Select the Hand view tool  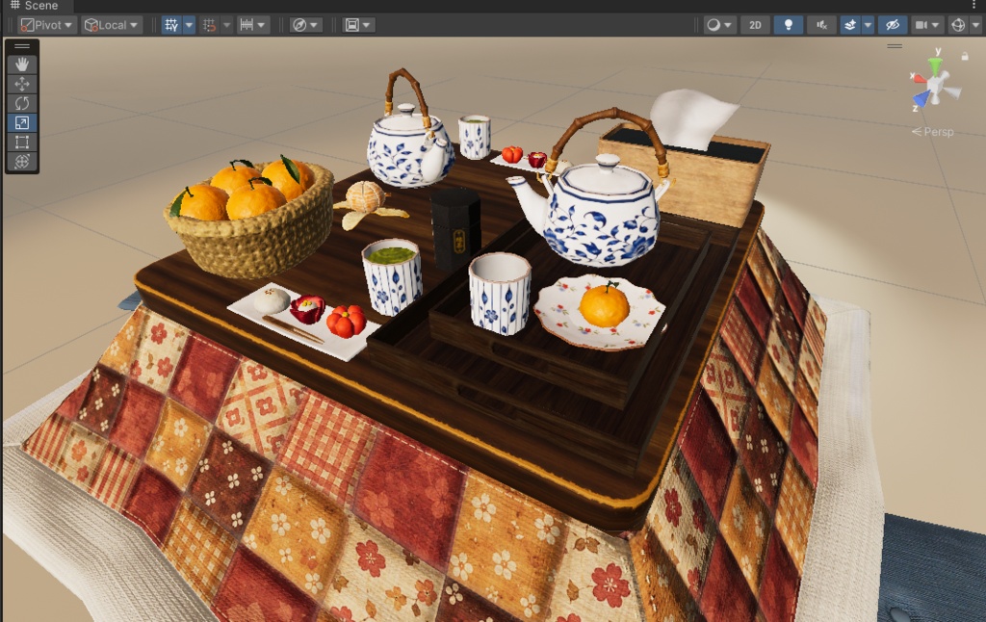[x=22, y=65]
